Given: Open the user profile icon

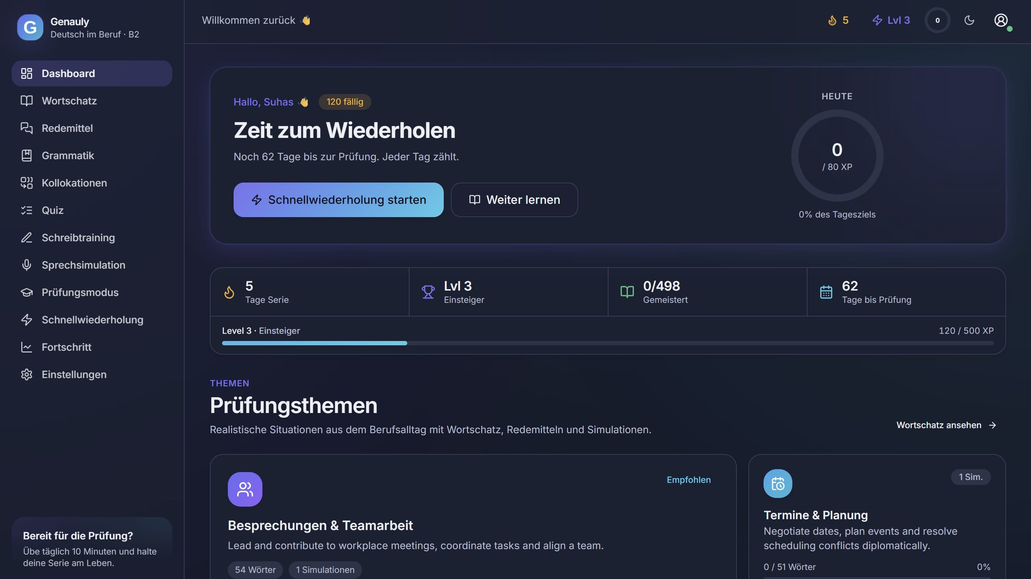Looking at the screenshot, I should tap(1001, 20).
